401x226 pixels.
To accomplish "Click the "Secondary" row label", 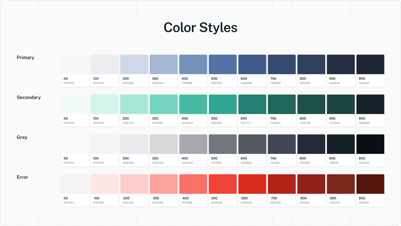I will click(29, 98).
